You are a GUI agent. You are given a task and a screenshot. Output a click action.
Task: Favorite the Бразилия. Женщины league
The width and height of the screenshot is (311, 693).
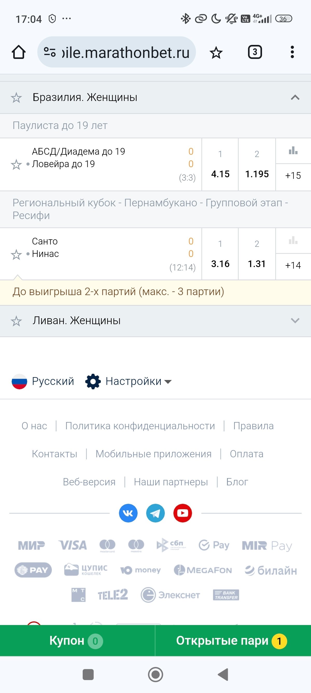click(16, 98)
